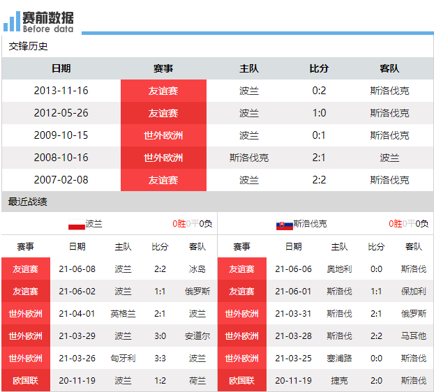Click the 日期 header in Slovakia's results table
Image resolution: width=434 pixels, height=392 pixels.
293,246
